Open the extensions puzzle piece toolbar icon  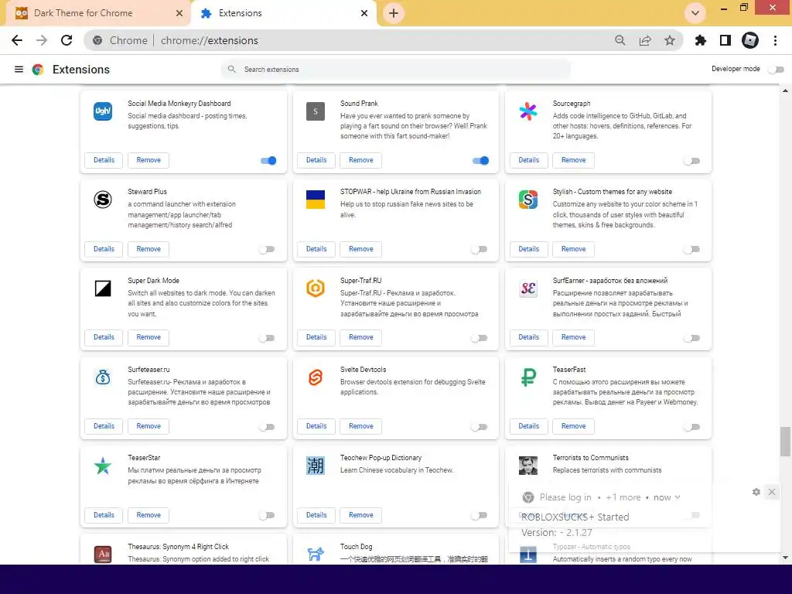point(700,40)
